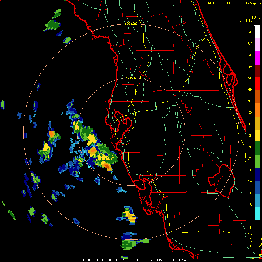Viewport: 262px width, 262px height.
Task: Click the 'TH' threshold legend label
Action: (250, 227)
